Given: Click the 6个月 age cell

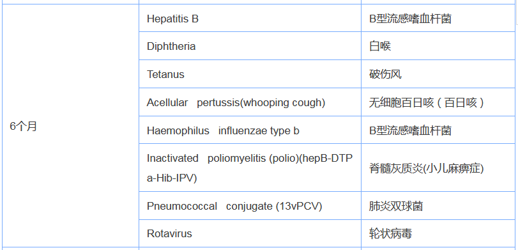Looking at the screenshot, I should (x=70, y=126).
